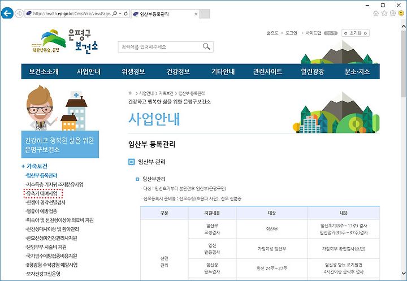Select 선천성대사이상 및 환아관리 in sidebar
Image resolution: width=407 pixels, height=281 pixels.
[52, 229]
